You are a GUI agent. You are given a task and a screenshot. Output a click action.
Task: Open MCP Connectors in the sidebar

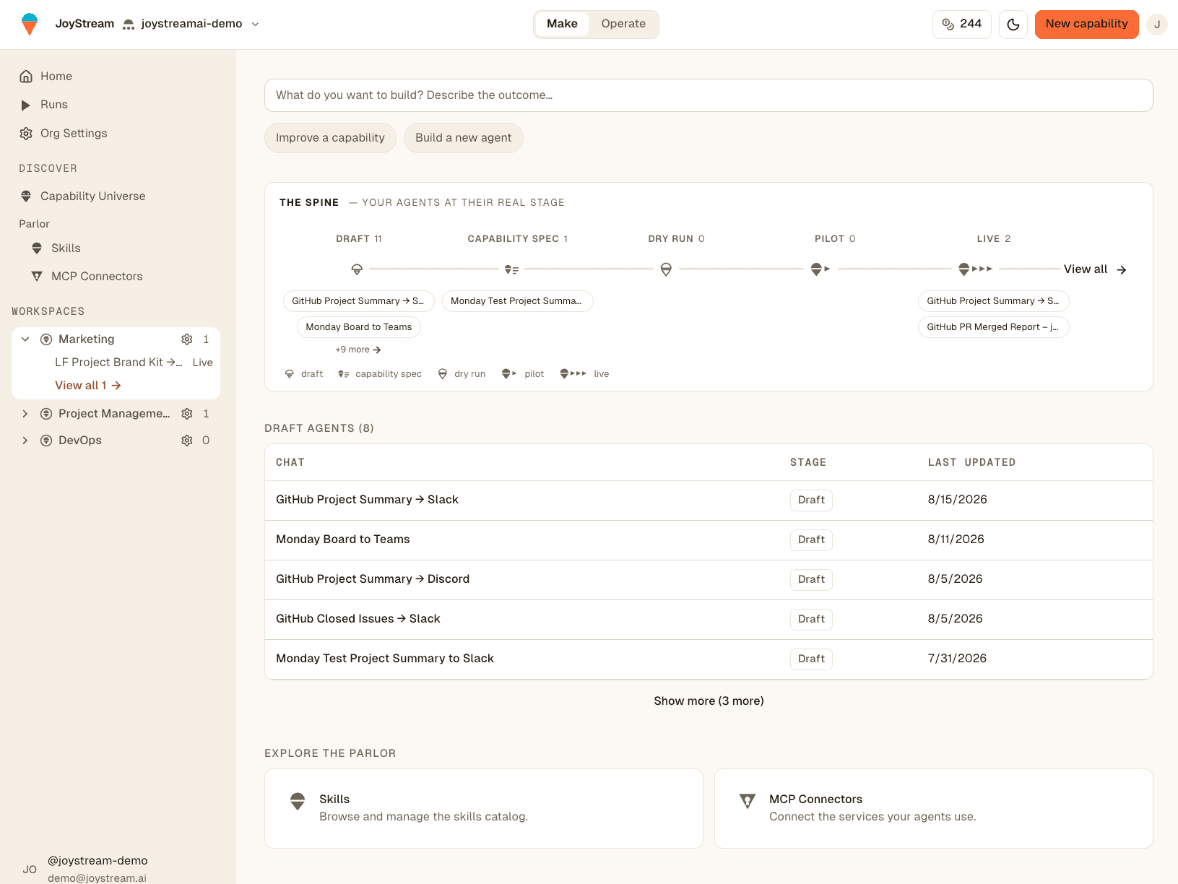[97, 277]
